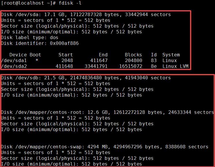Click the Id value '8e'
215x167 pixels.
point(154,66)
